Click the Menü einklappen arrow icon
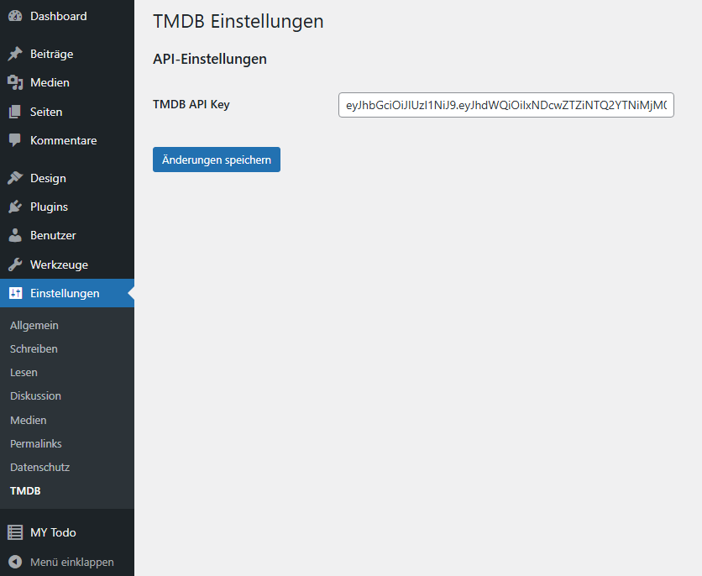 [15, 562]
